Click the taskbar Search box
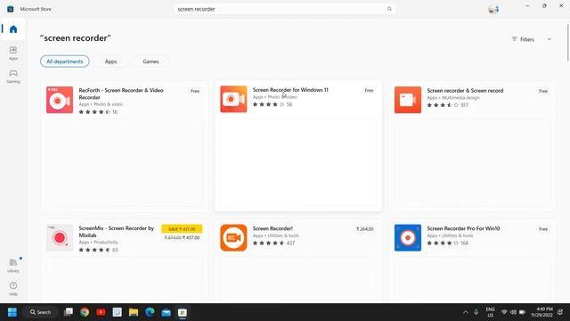 (40, 312)
